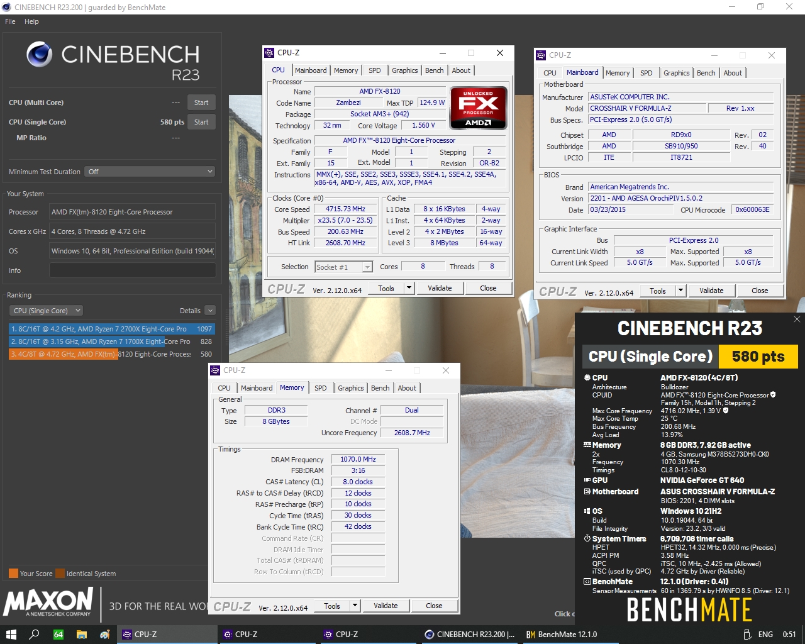Start the CPU (Single Core) test
This screenshot has width=805, height=644.
click(201, 122)
